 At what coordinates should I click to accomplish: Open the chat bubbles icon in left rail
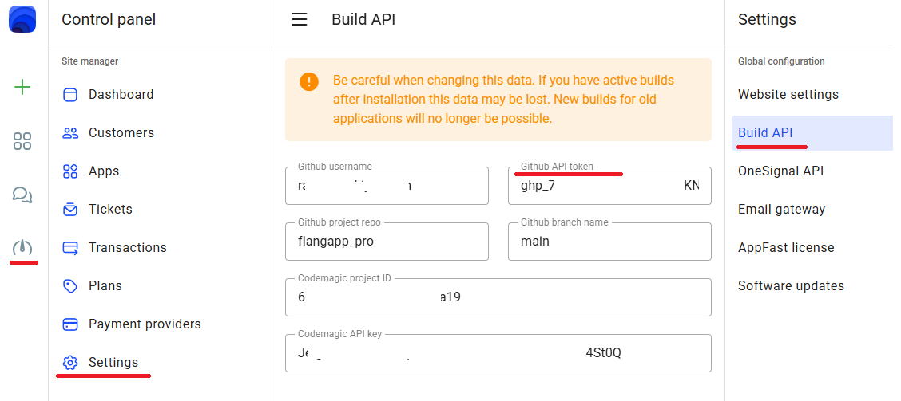pyautogui.click(x=22, y=195)
